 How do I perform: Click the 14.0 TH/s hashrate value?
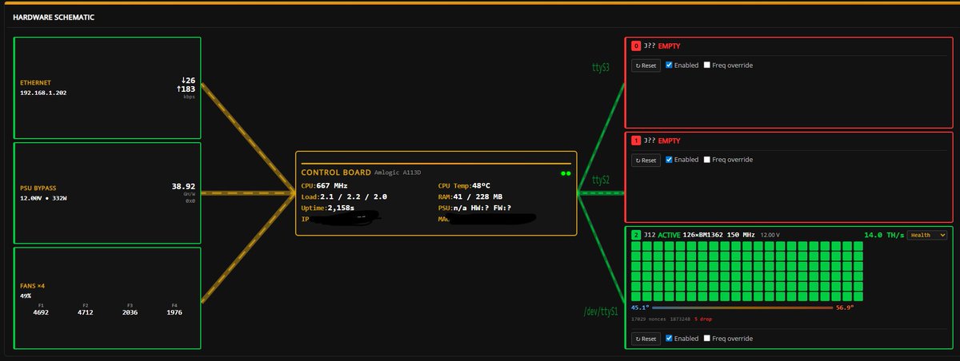884,235
